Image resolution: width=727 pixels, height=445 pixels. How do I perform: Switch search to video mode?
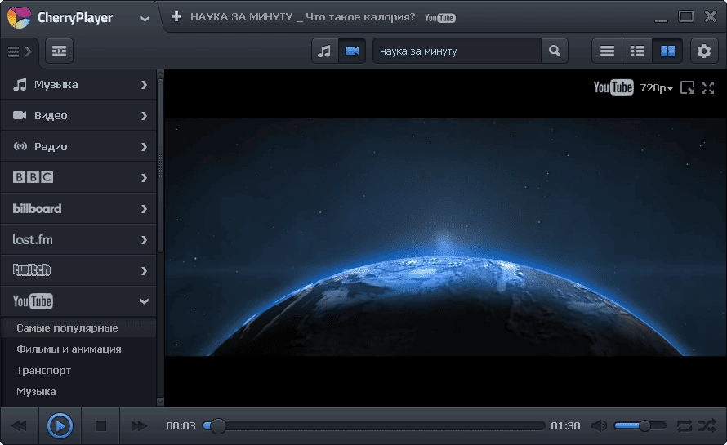352,51
